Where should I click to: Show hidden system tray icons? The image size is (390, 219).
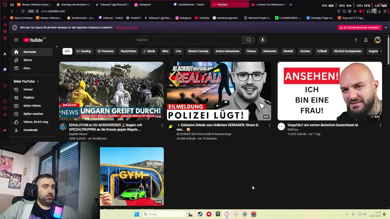347,214
